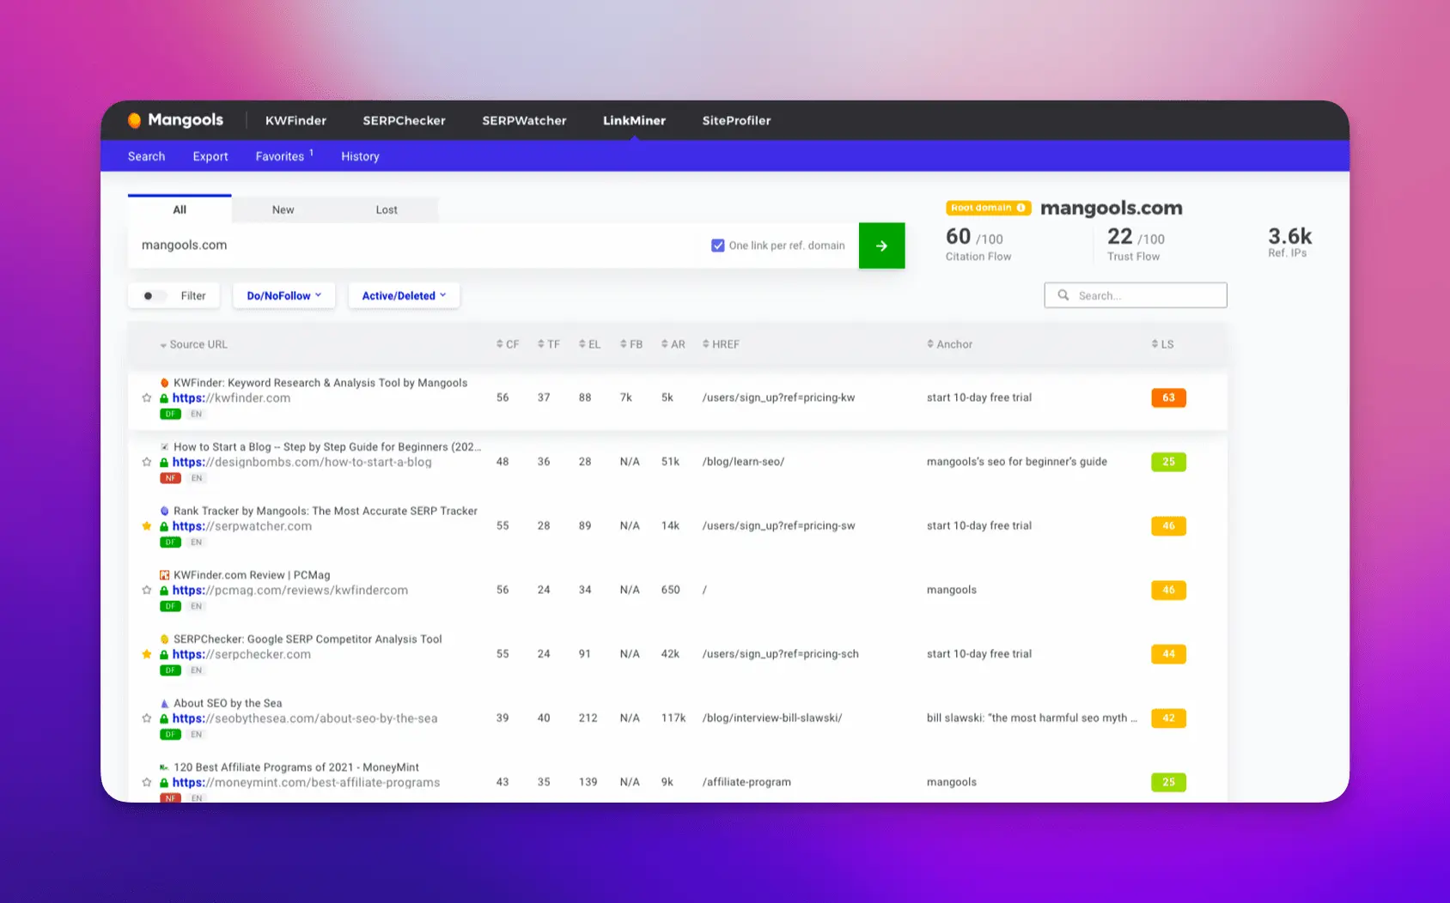
Task: Click the orange 63 Link Strength badge
Action: coord(1167,397)
